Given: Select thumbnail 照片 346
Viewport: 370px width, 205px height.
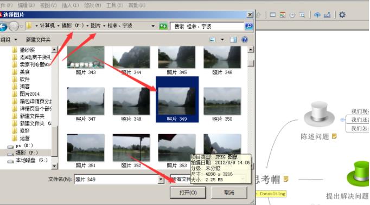Looking at the screenshot, I should (x=222, y=61).
